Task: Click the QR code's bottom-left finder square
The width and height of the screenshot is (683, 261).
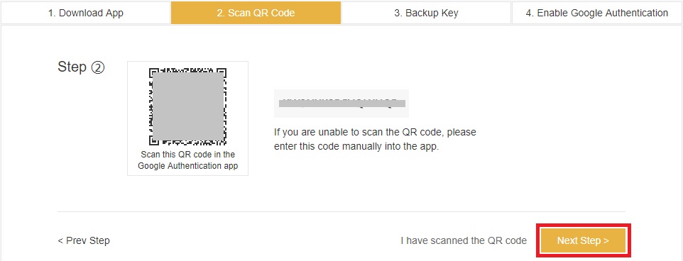Action: click(x=154, y=140)
